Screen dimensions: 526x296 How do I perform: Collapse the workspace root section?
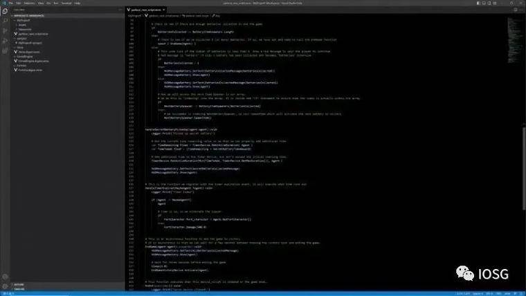(67, 16)
